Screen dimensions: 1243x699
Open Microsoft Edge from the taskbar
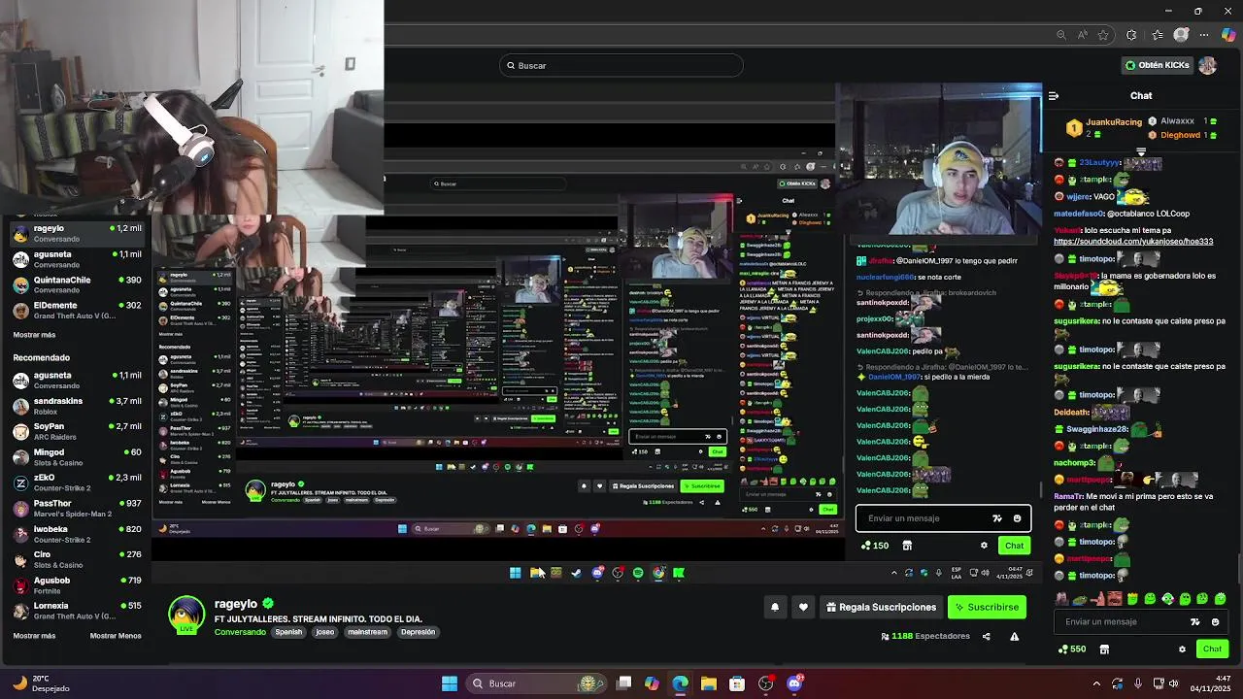pyautogui.click(x=680, y=683)
